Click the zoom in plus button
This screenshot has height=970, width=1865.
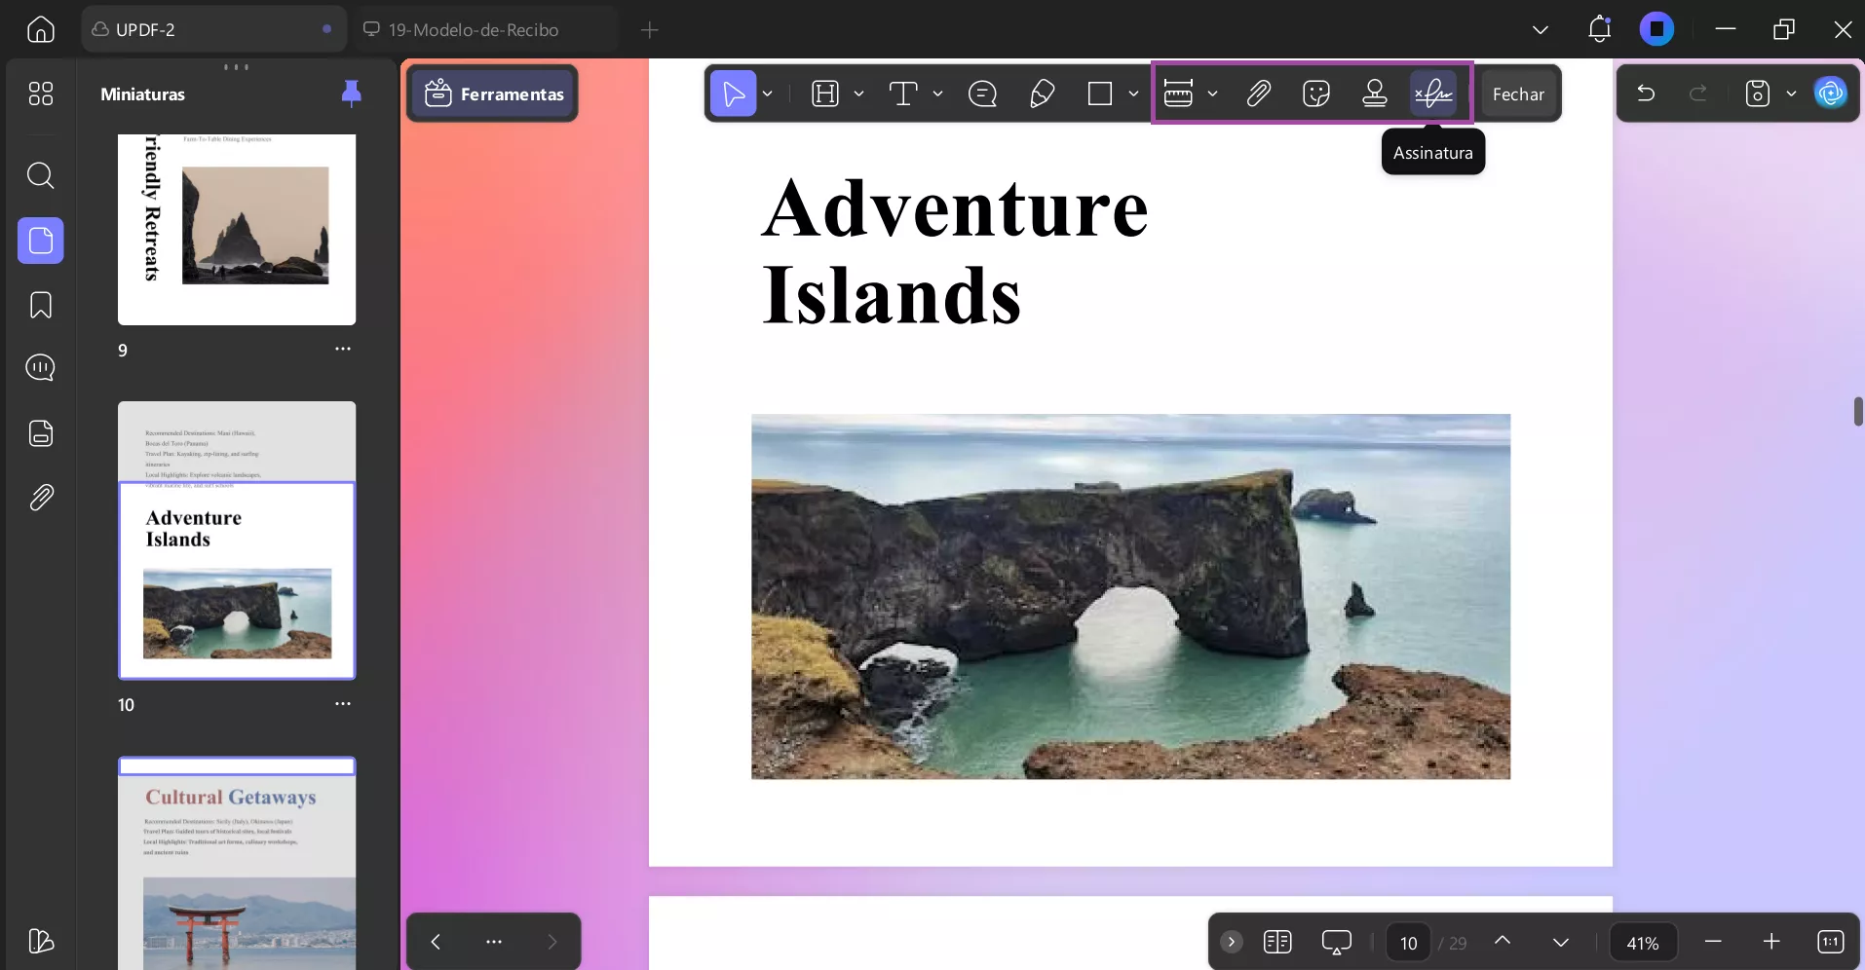[1770, 942]
